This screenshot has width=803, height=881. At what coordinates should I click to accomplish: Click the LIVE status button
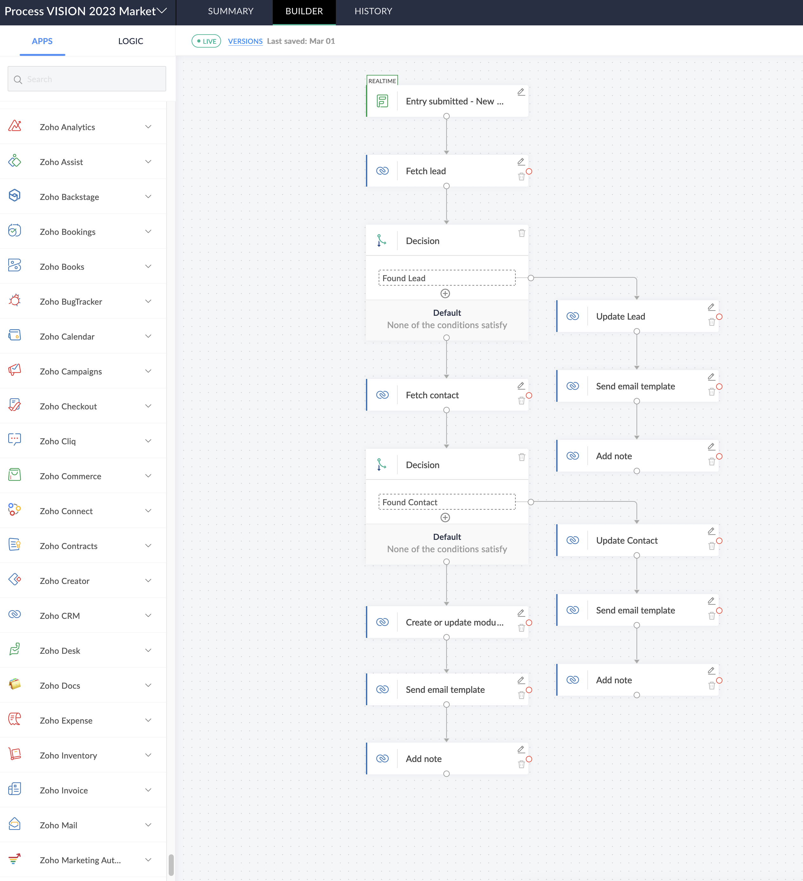(x=206, y=41)
